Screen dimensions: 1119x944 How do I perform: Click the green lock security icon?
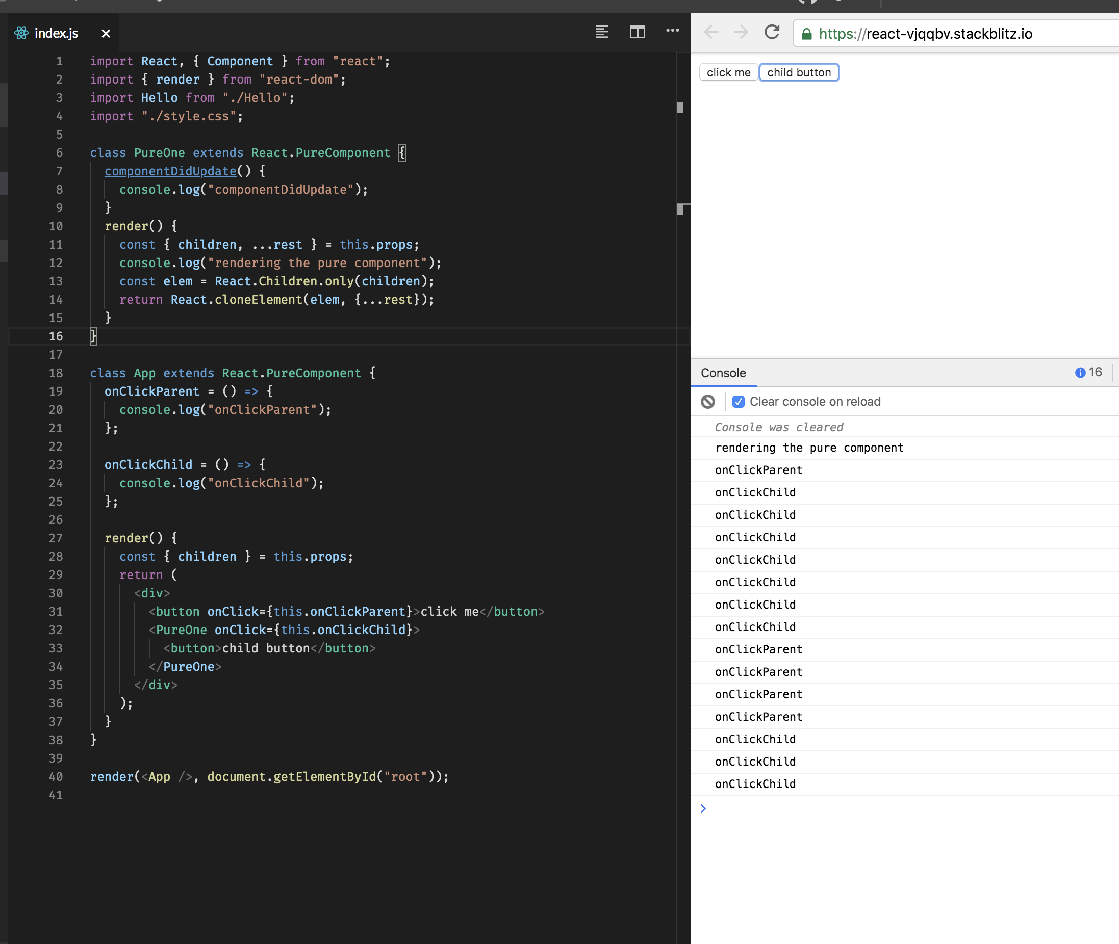pyautogui.click(x=806, y=34)
